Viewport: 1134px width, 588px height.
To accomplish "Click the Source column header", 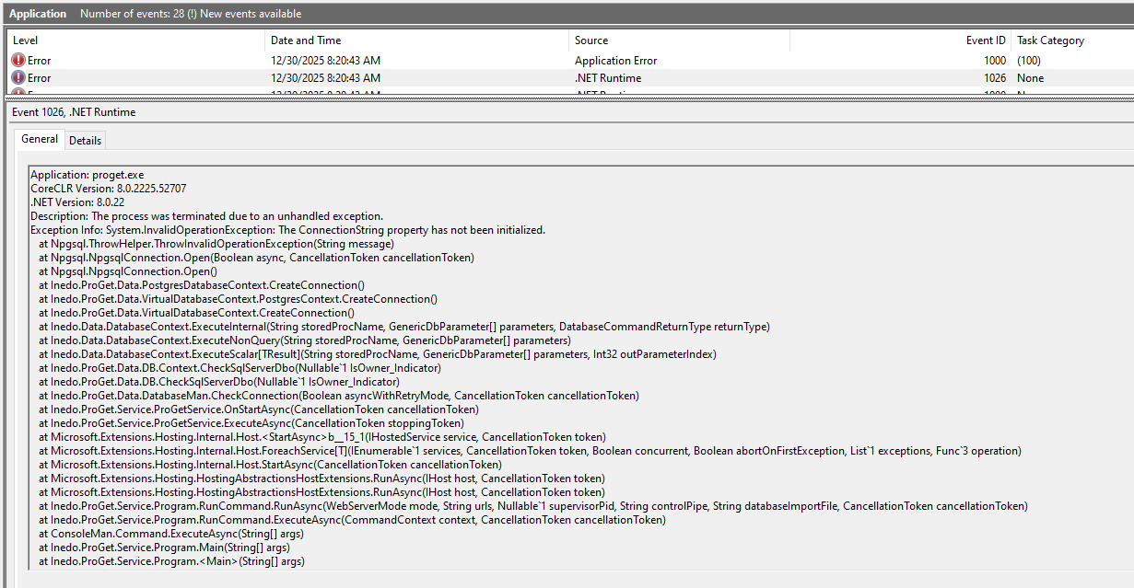I will coord(591,40).
